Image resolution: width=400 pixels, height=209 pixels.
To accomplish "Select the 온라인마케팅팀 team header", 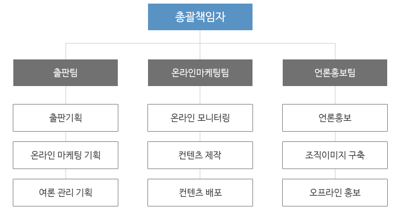I will (200, 73).
